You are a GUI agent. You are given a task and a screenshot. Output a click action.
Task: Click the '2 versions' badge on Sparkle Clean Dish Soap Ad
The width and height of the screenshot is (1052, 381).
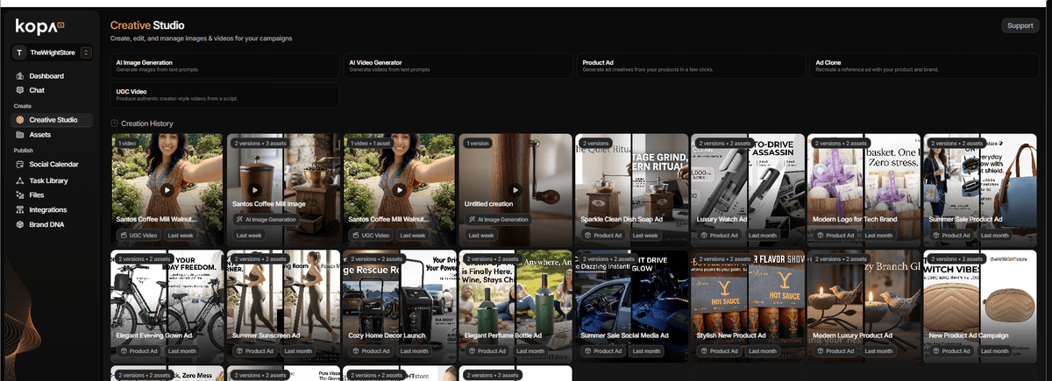(x=596, y=143)
